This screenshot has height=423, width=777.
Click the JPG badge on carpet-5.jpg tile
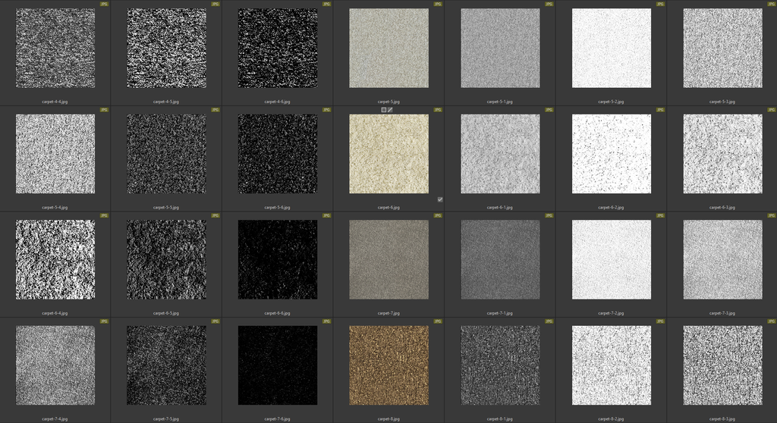tap(438, 4)
